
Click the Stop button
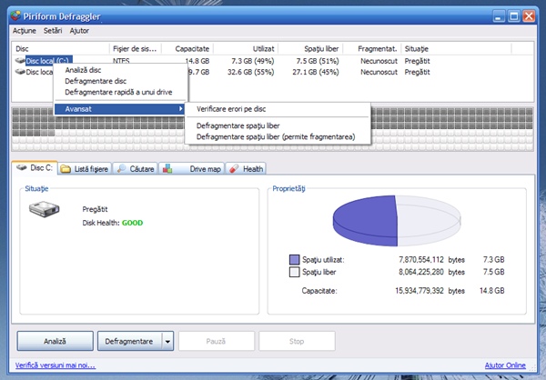pyautogui.click(x=297, y=341)
